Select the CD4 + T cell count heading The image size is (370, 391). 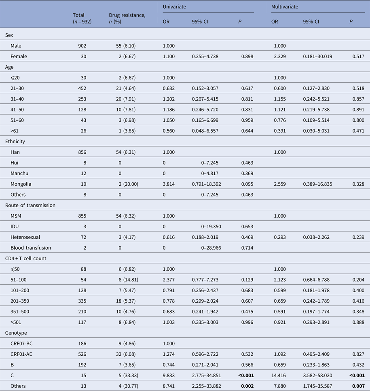pyautogui.click(x=25, y=258)
